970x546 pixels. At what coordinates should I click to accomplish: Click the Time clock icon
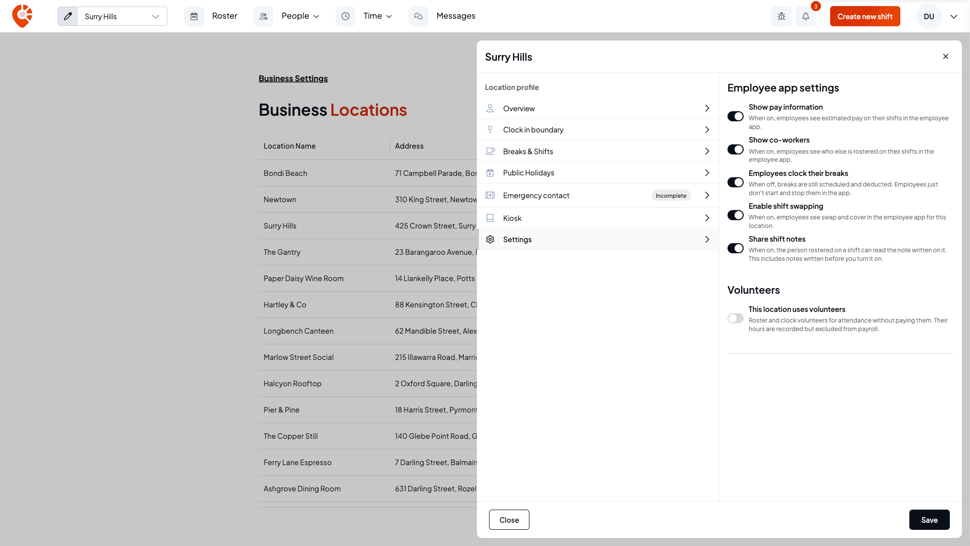[x=346, y=16]
